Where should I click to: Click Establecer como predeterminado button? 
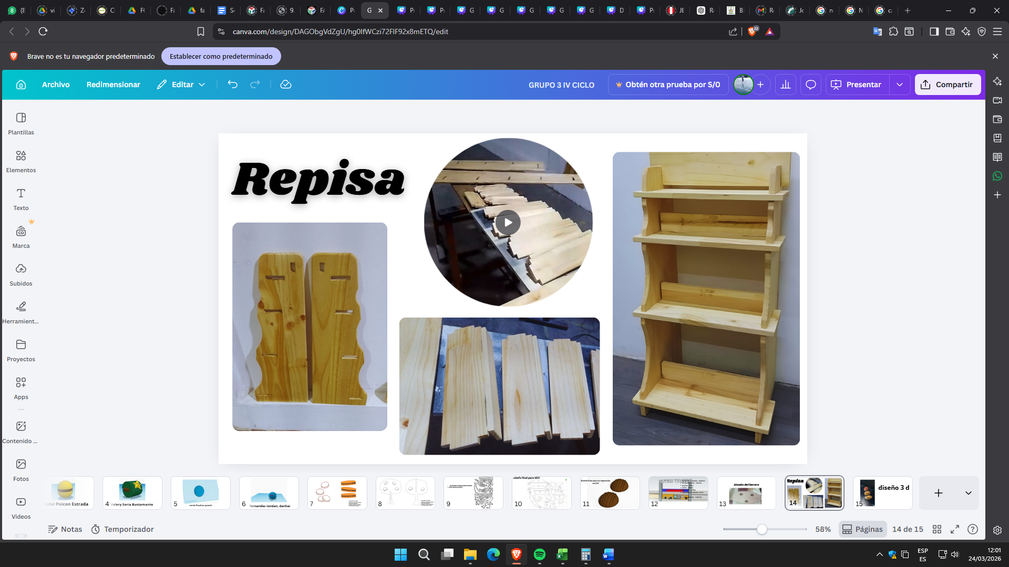coord(221,56)
